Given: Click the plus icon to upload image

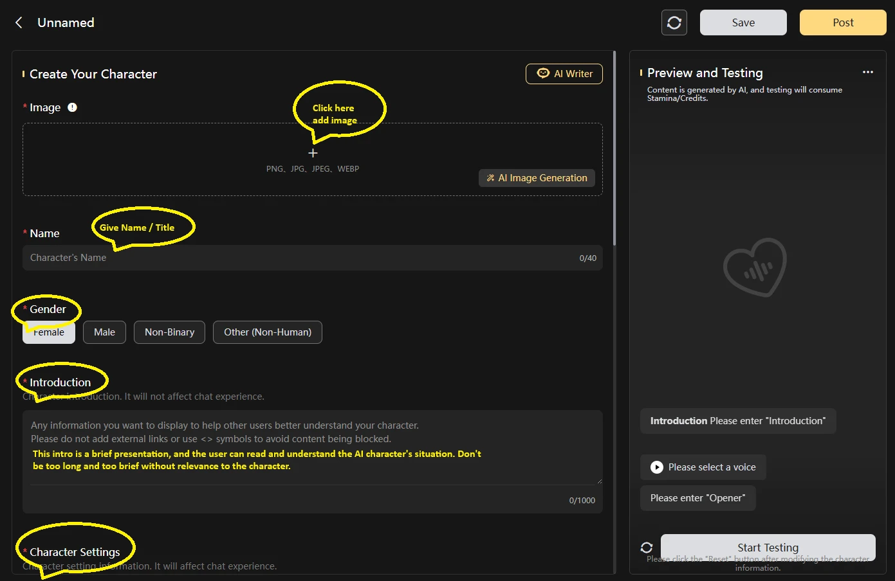Looking at the screenshot, I should (x=313, y=153).
